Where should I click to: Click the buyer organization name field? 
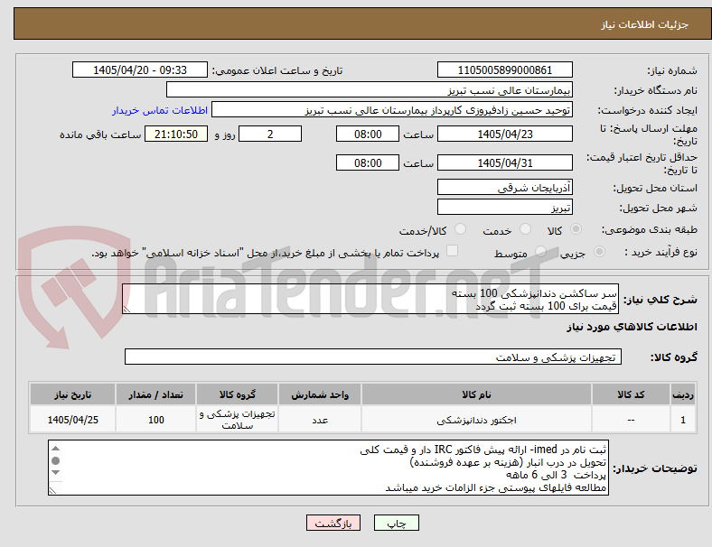(x=370, y=89)
